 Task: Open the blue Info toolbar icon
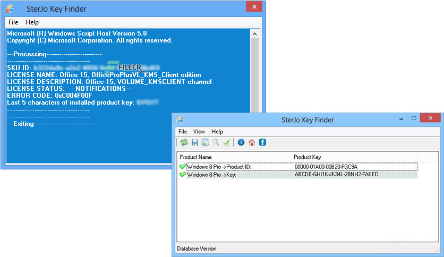click(241, 142)
